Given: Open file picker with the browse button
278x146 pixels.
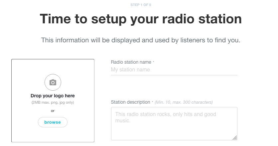Looking at the screenshot, I should click(53, 122).
